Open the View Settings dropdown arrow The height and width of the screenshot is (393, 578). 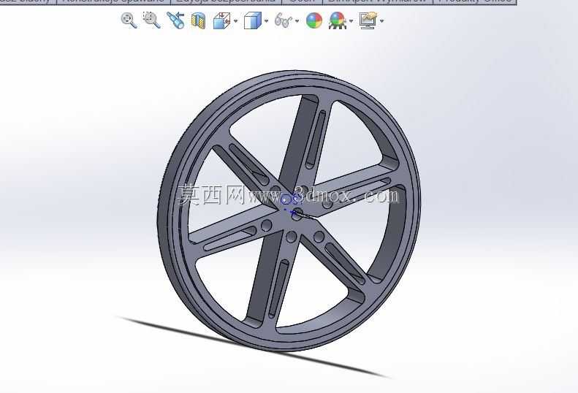382,21
